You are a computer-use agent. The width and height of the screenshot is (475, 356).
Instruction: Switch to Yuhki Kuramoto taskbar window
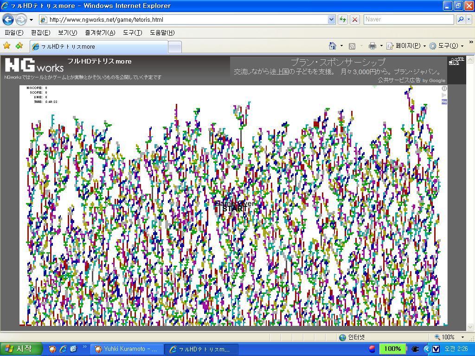(x=126, y=350)
